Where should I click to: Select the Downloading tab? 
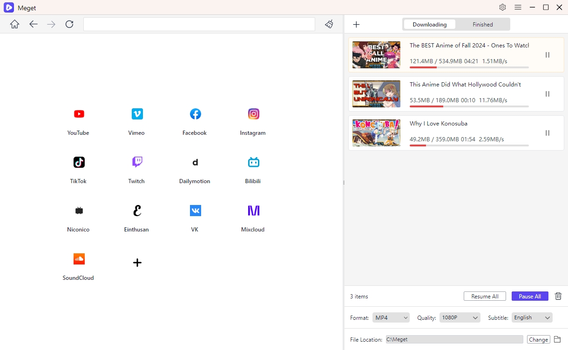click(429, 25)
